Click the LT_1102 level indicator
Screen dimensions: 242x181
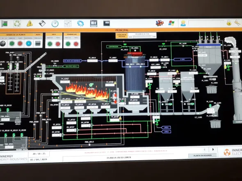tap(198, 114)
